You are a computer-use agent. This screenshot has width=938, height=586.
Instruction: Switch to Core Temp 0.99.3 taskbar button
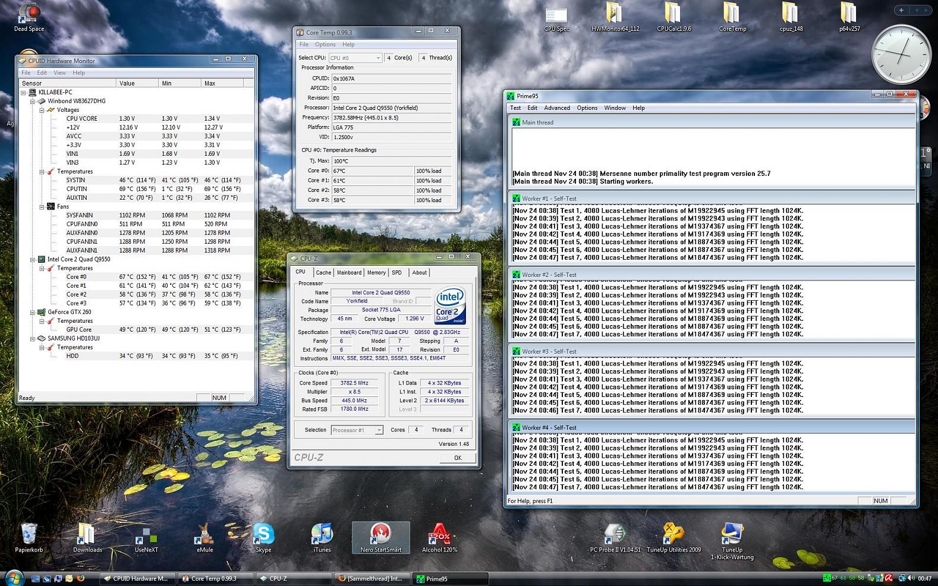215,578
